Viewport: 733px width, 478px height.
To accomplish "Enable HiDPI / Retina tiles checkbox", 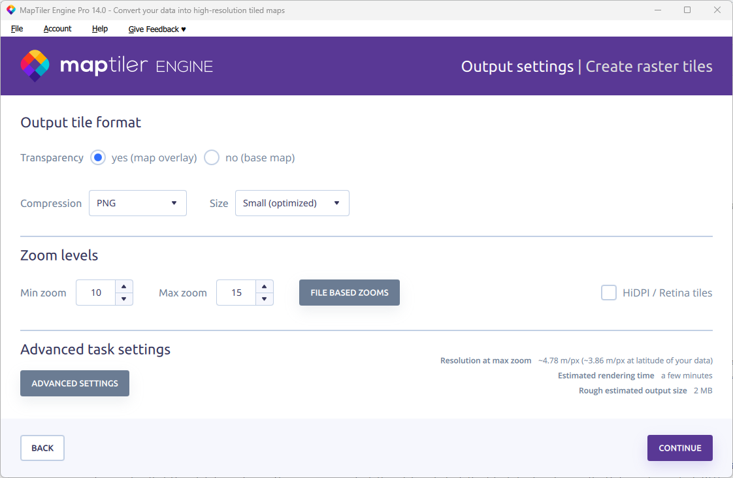I will (609, 293).
